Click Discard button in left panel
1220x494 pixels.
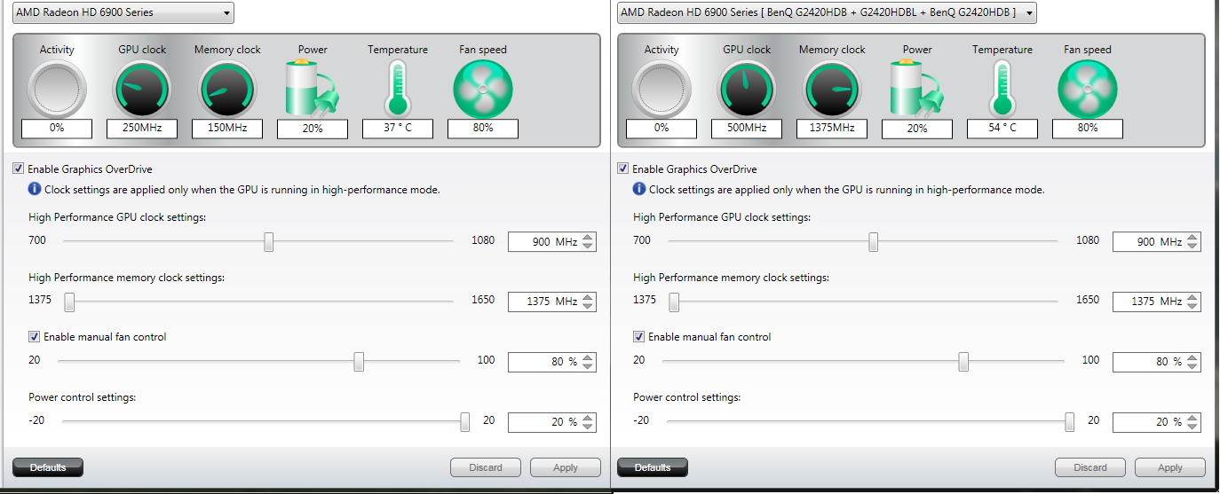point(486,467)
